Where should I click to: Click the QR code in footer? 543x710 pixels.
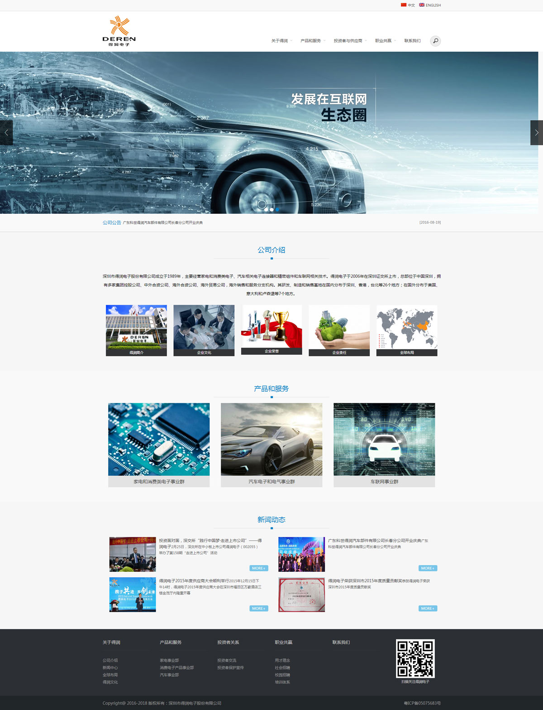tap(415, 658)
